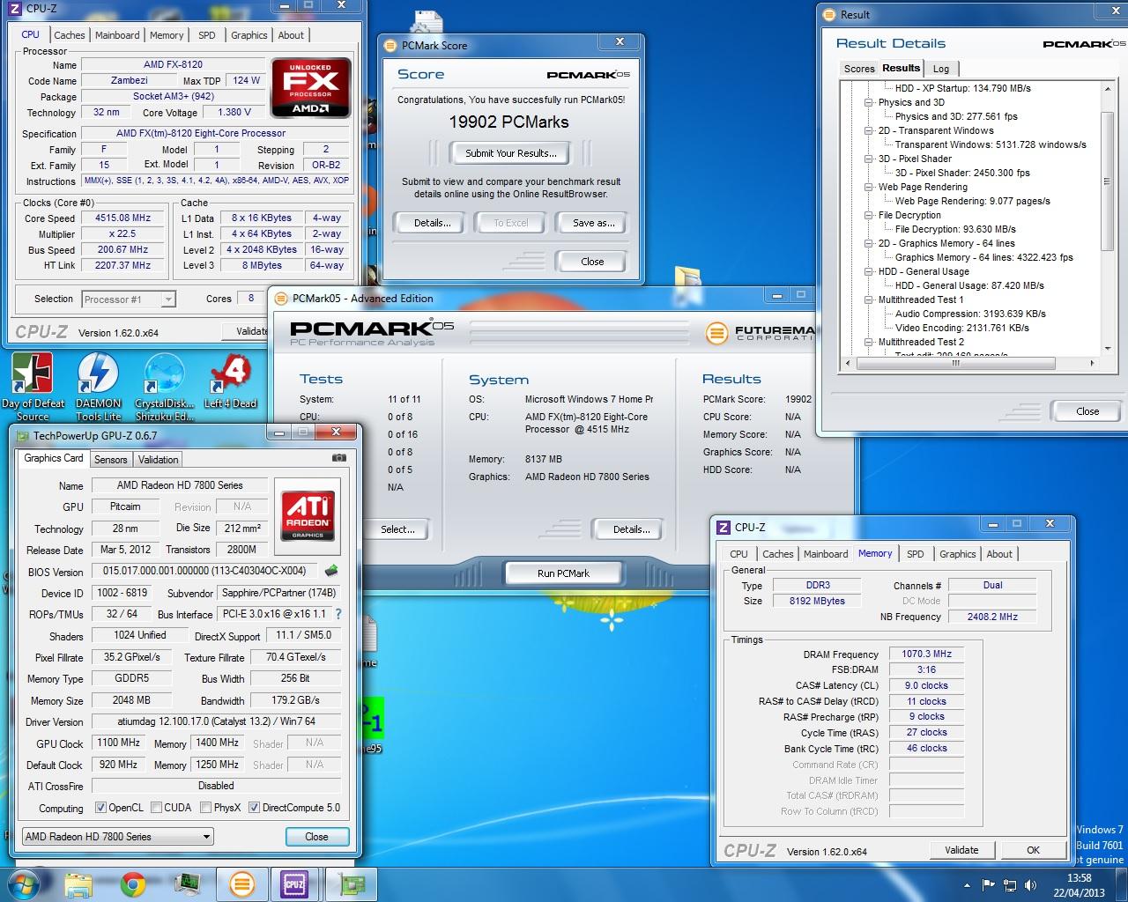This screenshot has height=902, width=1128.
Task: Open DAEMON Tools Lite desktop shortcut
Action: (x=98, y=386)
